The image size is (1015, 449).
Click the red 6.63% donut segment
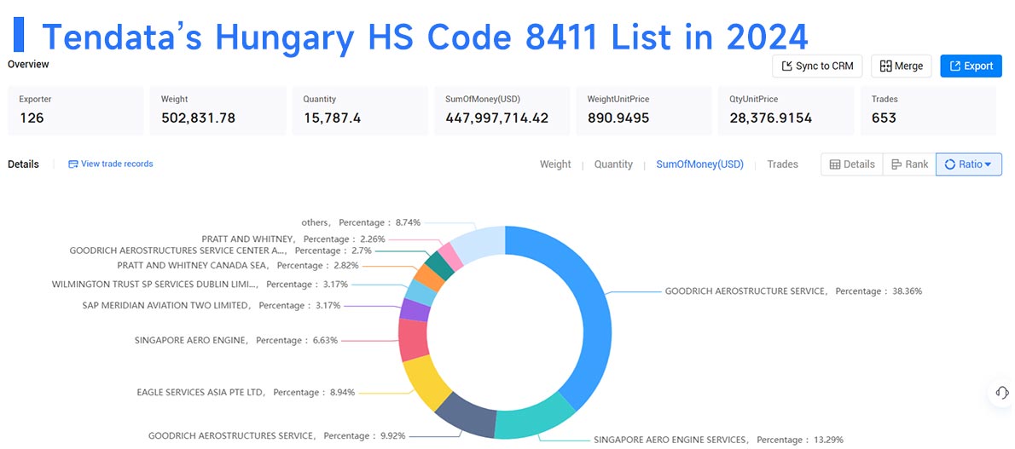click(413, 339)
